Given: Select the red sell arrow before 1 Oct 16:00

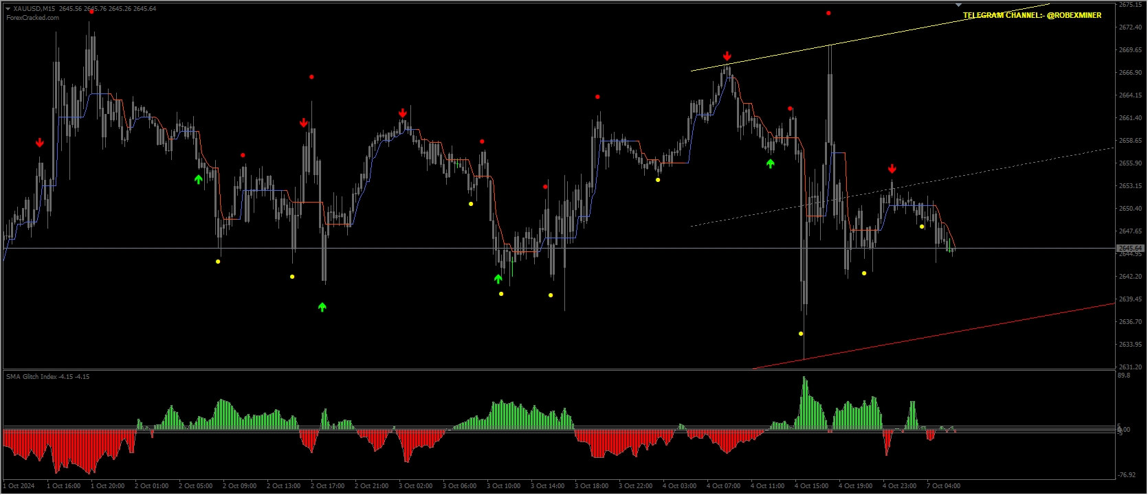Looking at the screenshot, I should pyautogui.click(x=40, y=143).
